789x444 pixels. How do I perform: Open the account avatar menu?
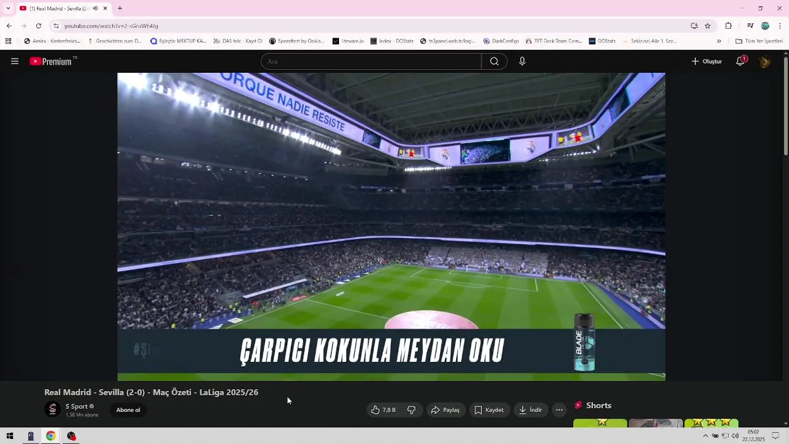click(764, 62)
